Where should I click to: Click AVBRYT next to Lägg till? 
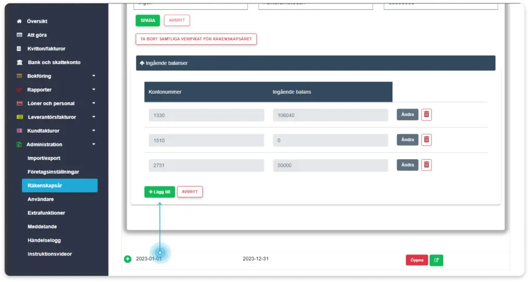tap(190, 192)
